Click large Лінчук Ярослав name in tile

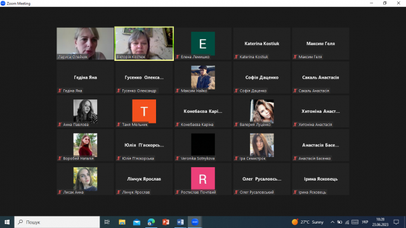(x=144, y=179)
